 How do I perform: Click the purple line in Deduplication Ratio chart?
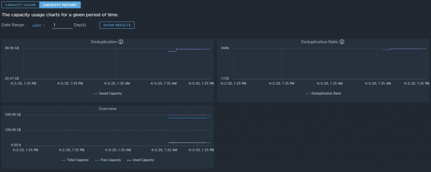pyautogui.click(x=407, y=49)
